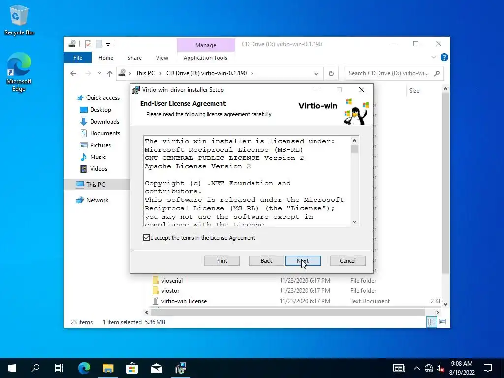Refresh the CD Drive folder view
This screenshot has width=504, height=378.
(331, 74)
